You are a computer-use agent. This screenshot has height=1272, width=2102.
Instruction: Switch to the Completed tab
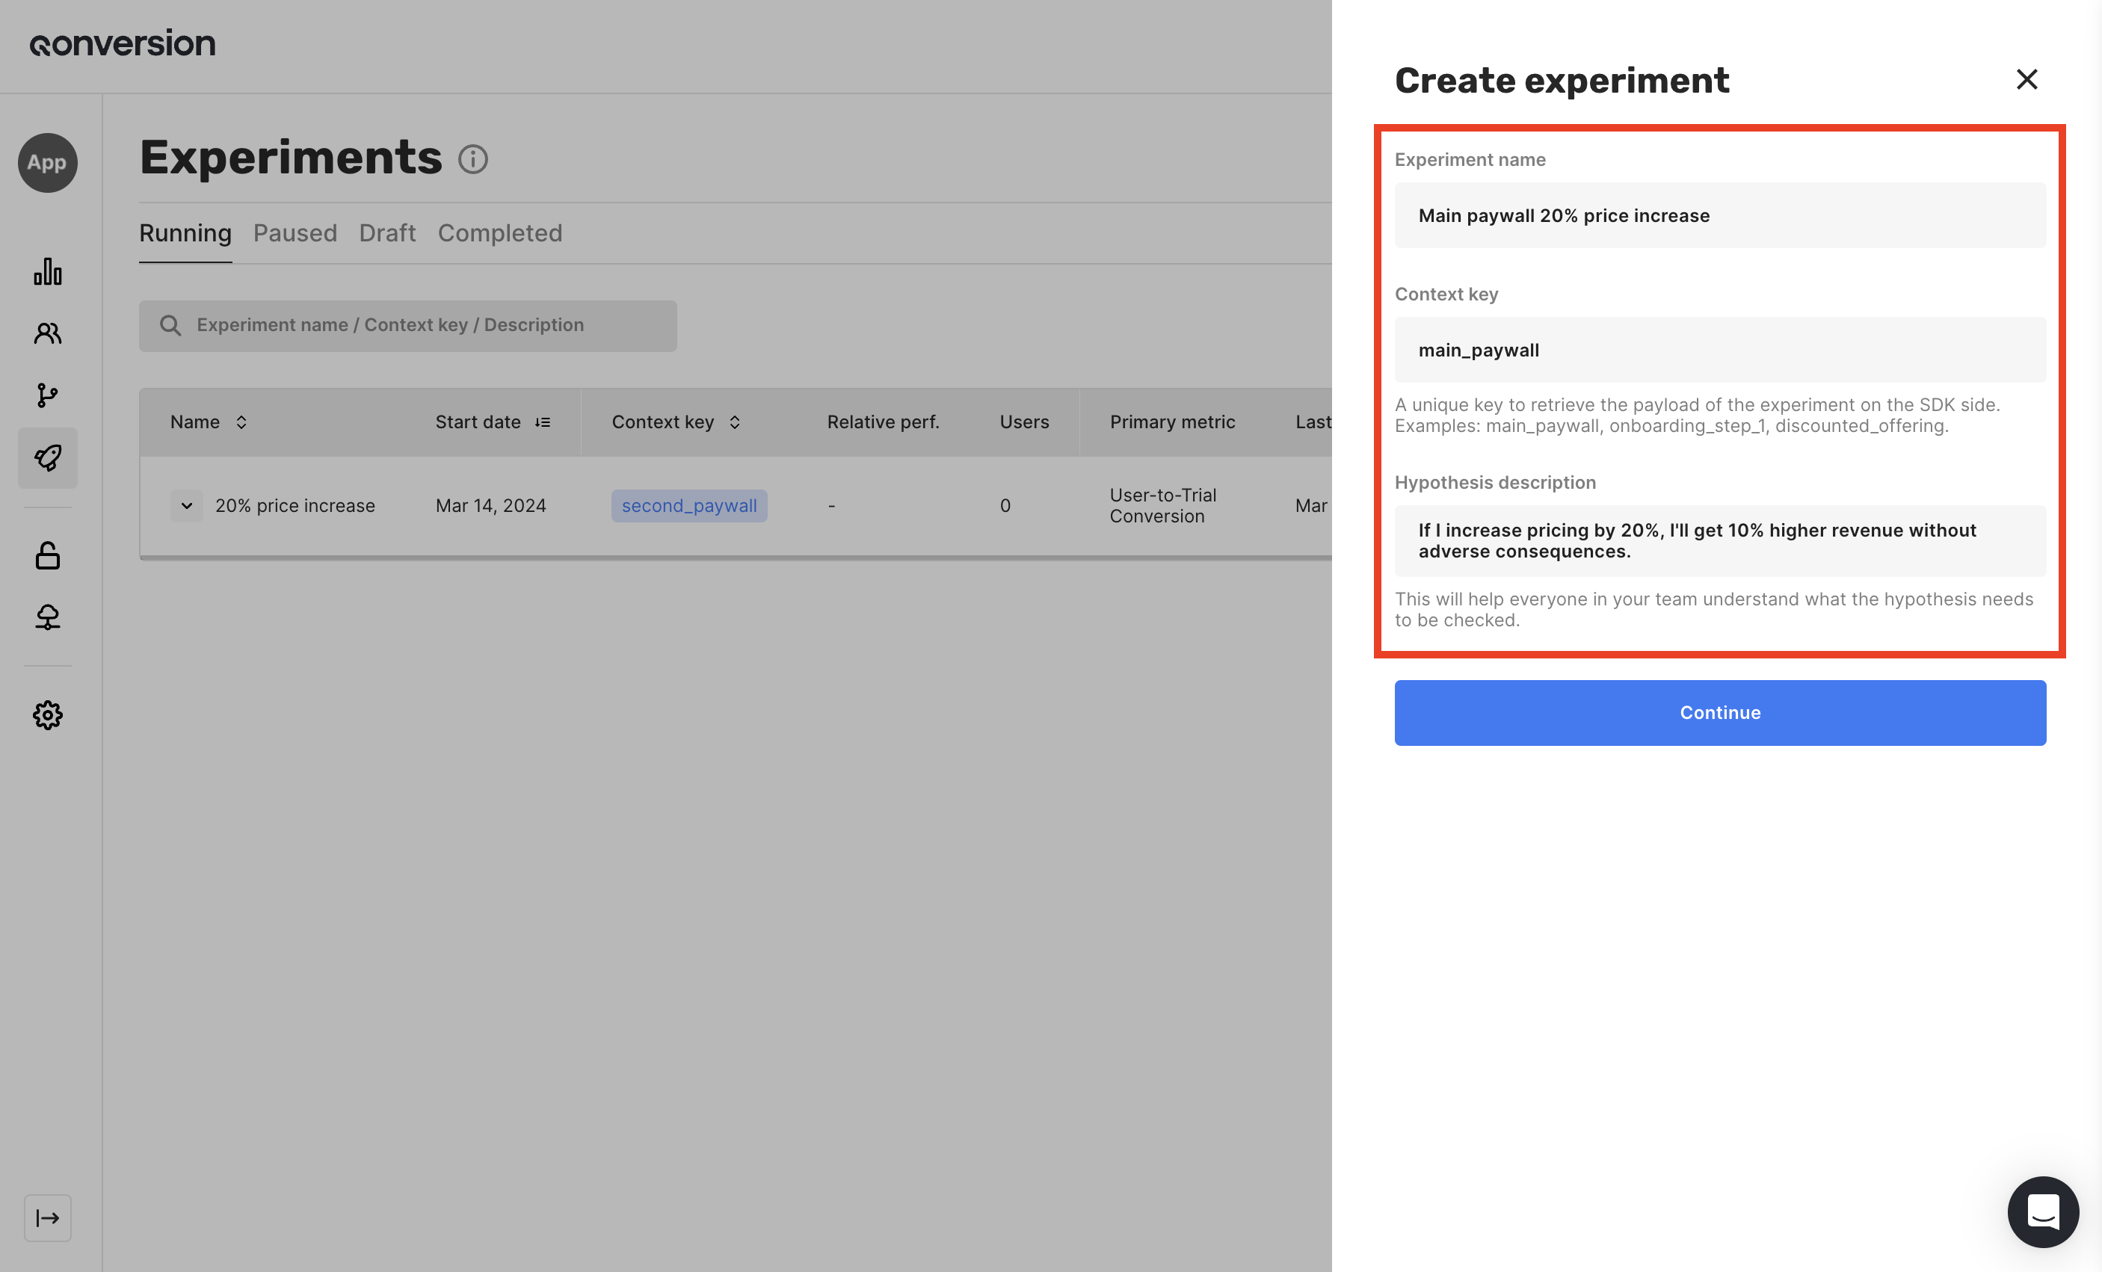click(500, 233)
